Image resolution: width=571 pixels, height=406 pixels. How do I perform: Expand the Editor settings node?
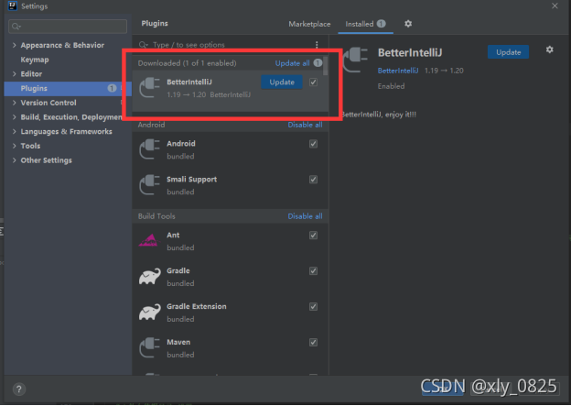coord(15,74)
